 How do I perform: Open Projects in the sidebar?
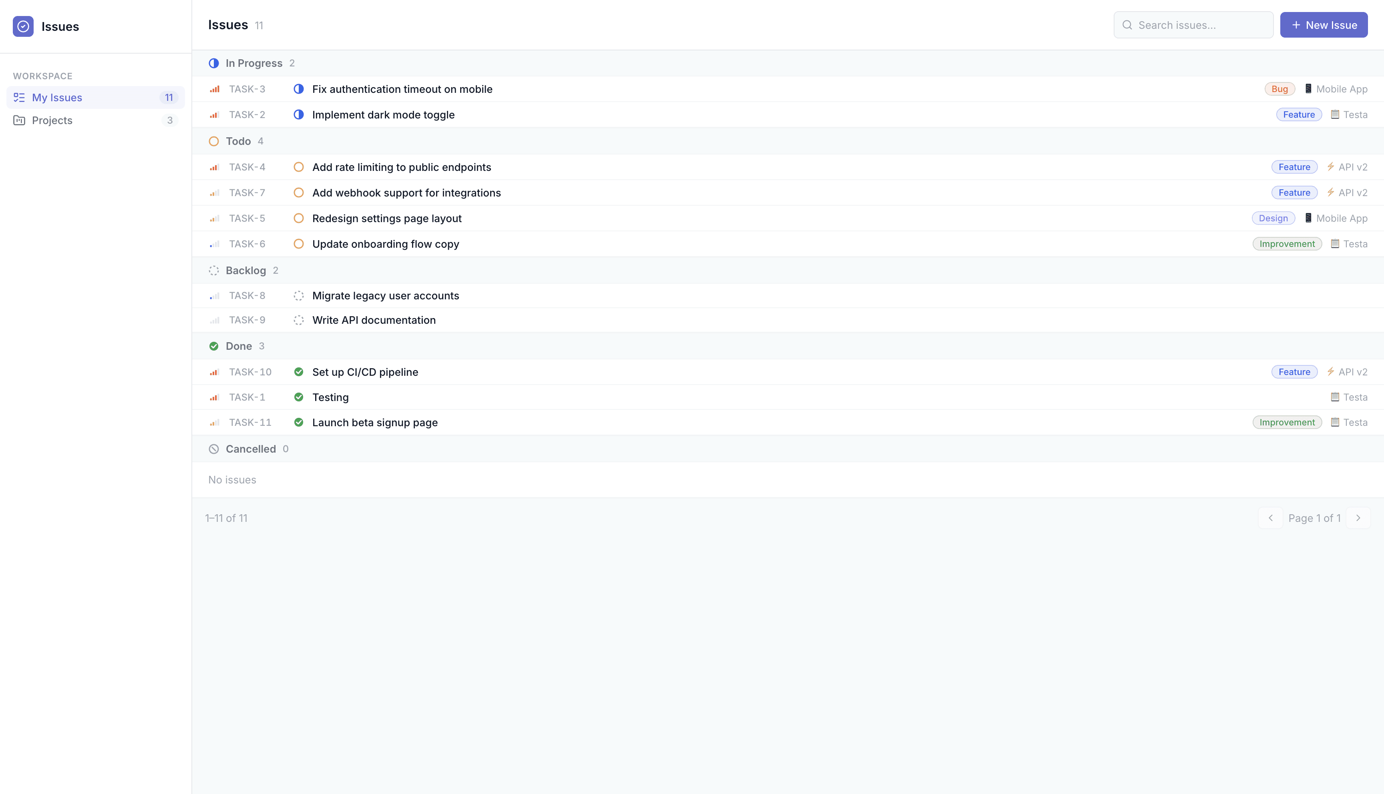point(52,120)
